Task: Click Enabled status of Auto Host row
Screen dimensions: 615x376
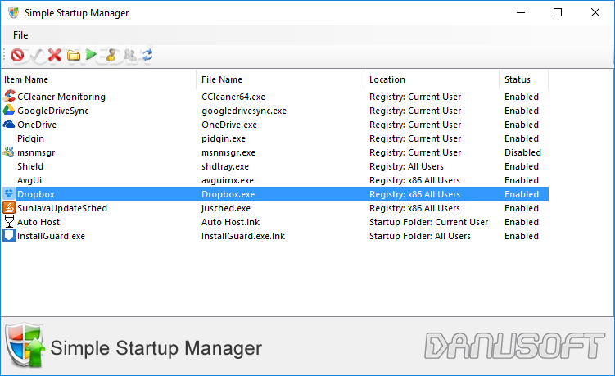Action: coord(522,222)
